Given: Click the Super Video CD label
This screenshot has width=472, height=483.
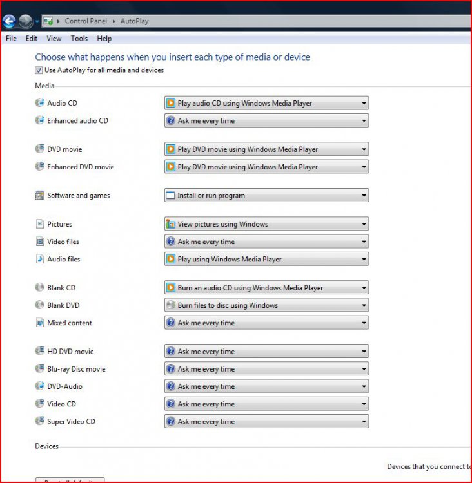Looking at the screenshot, I should coord(72,422).
